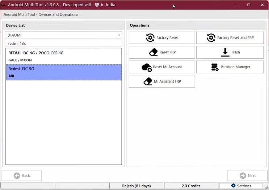The image size is (269, 190).
Task: Click the dropdown arrow beside XIAOMI
Action: tap(119, 35)
